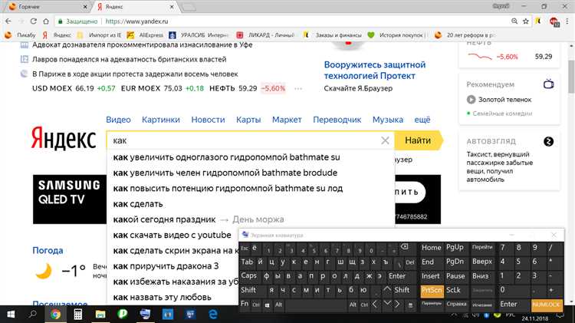Open Карты service link
Viewport: 575px width, 323px height.
[248, 120]
